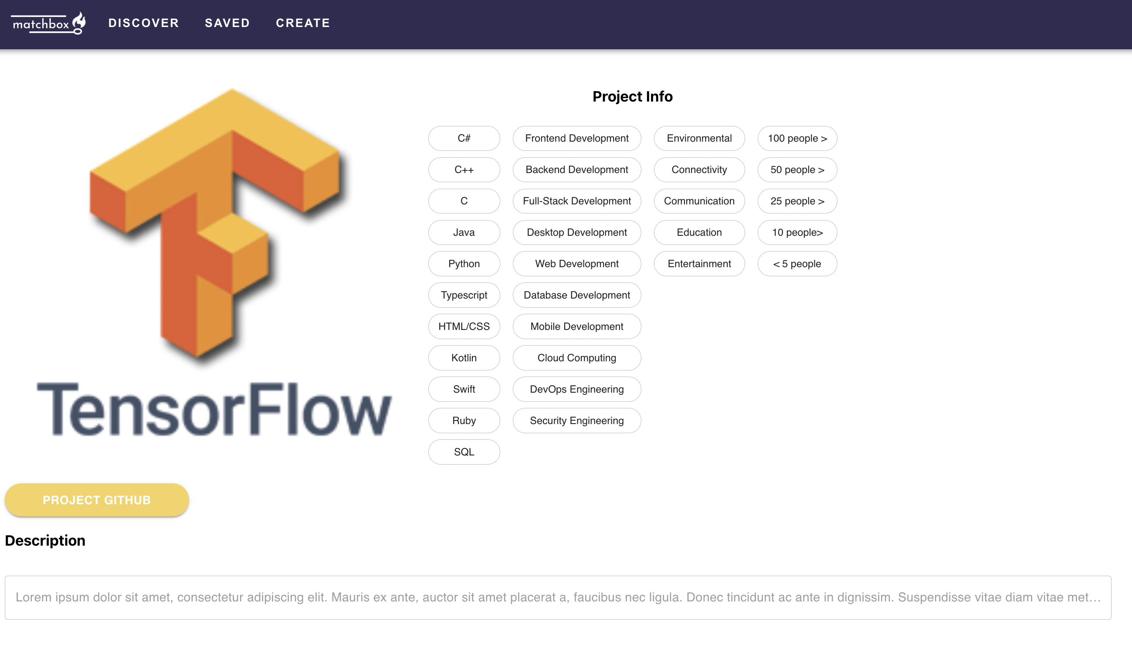Open the Create page
Viewport: 1132px width, 645px height.
[303, 23]
